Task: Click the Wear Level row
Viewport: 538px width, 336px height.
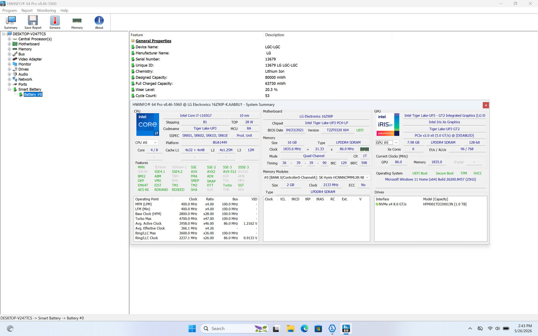Action: click(204, 90)
